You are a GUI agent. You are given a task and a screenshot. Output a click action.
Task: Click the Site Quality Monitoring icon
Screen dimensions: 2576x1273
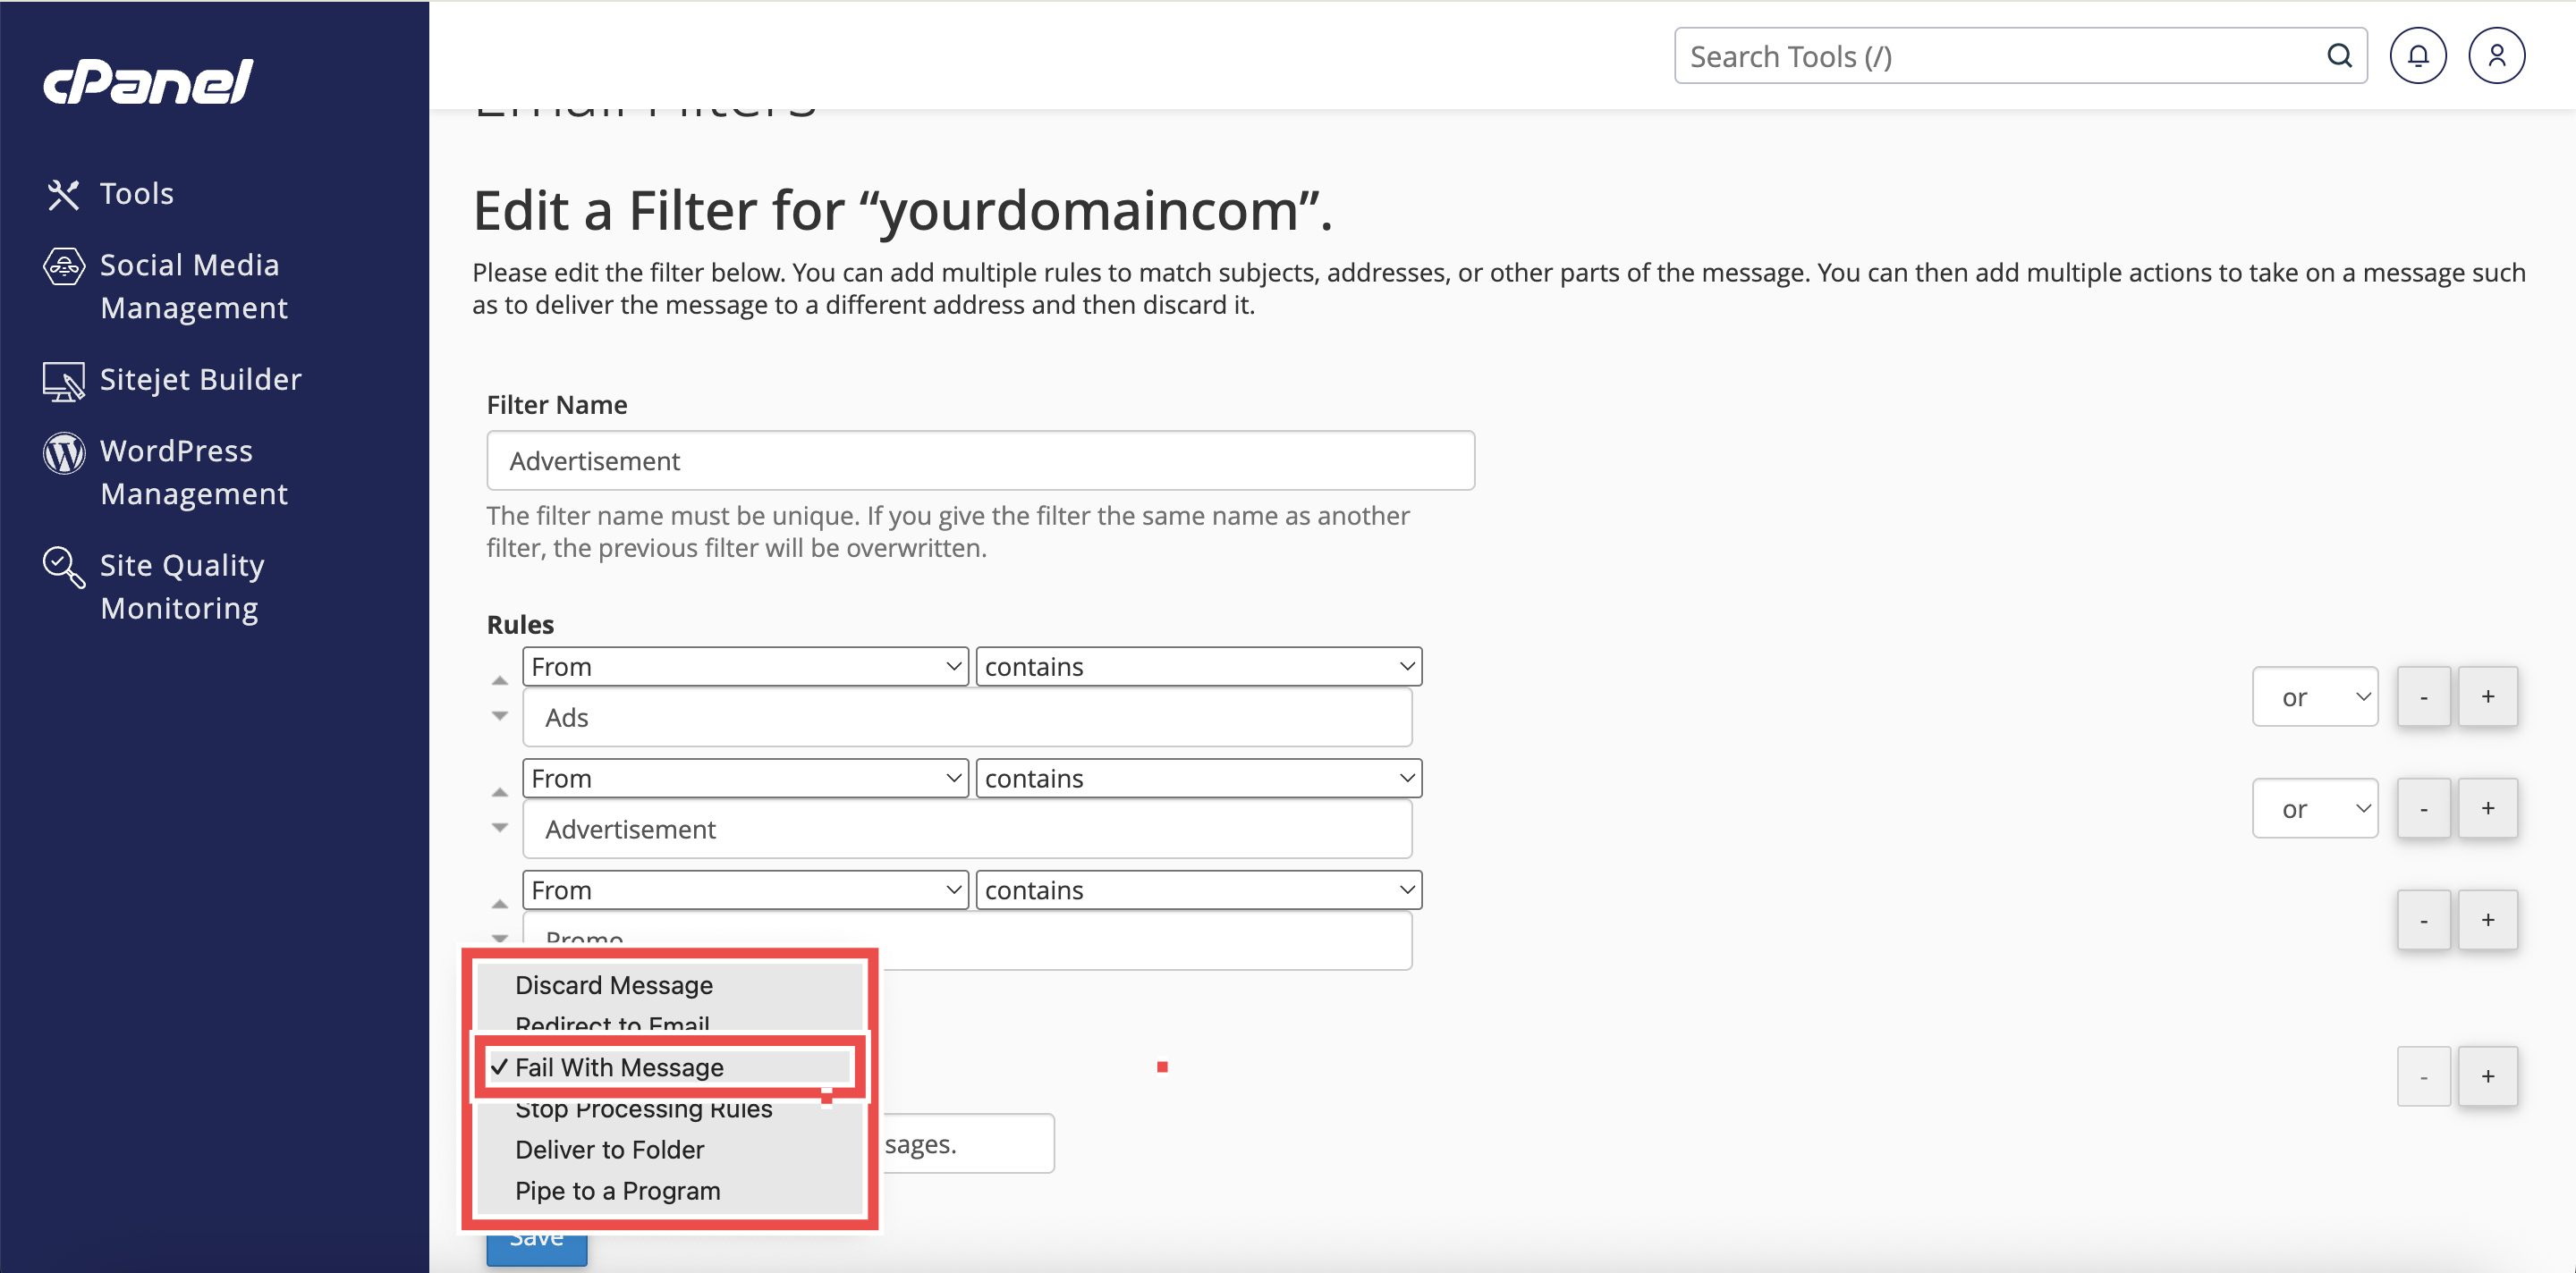[x=63, y=567]
